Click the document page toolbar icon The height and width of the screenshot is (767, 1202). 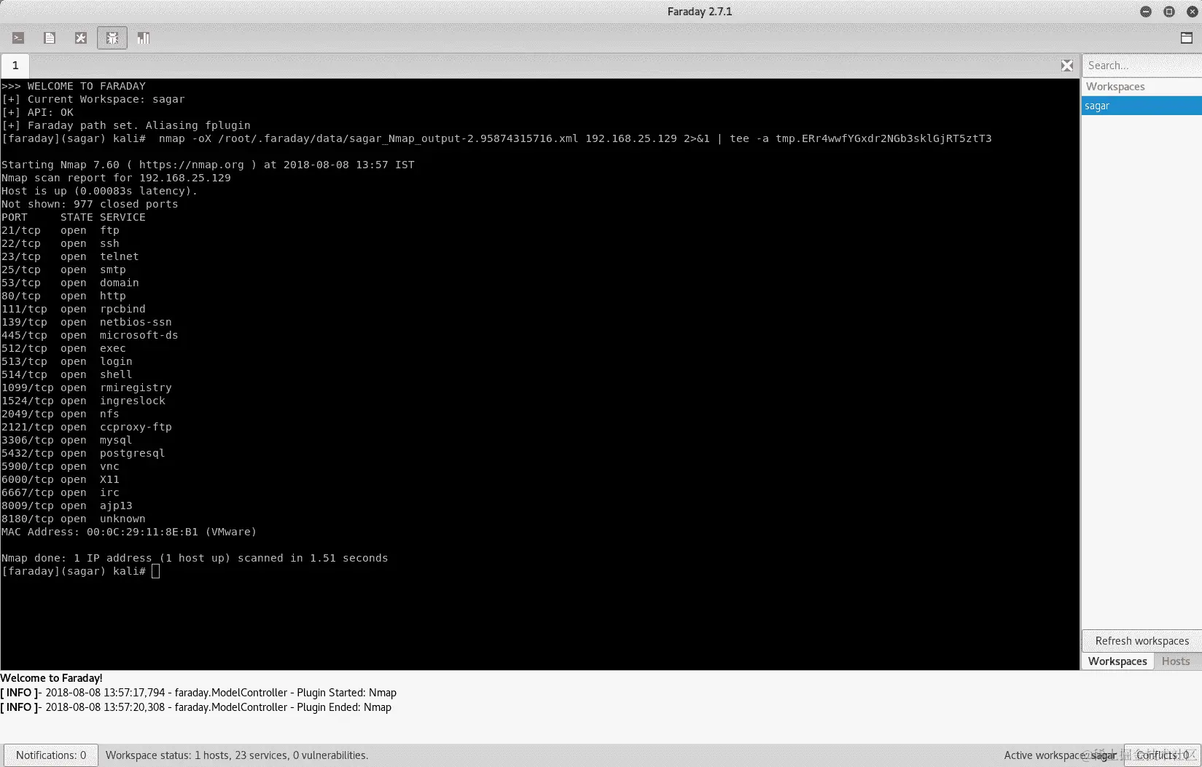(50, 38)
